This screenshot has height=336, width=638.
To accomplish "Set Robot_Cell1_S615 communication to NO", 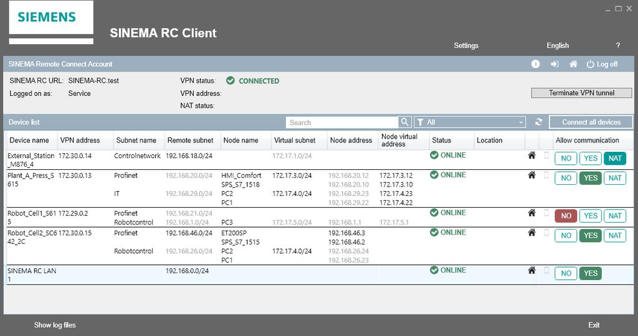I will [x=566, y=216].
